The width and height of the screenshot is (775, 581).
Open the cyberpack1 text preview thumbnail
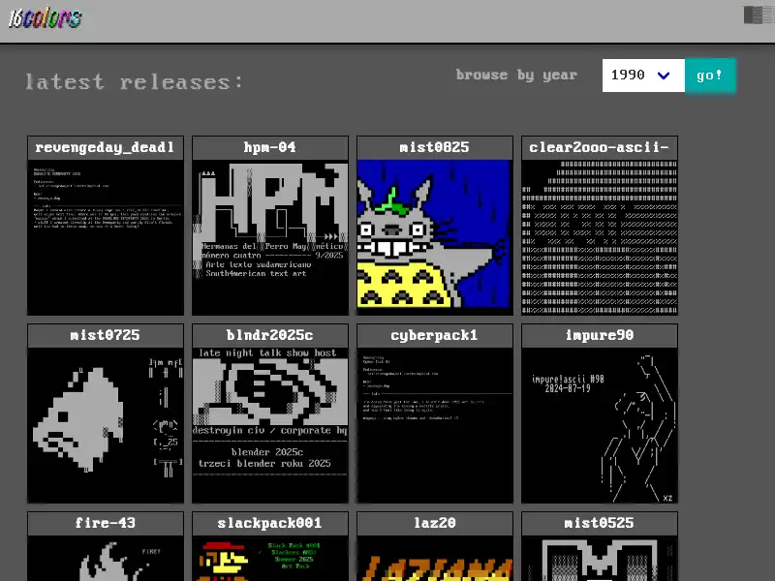pyautogui.click(x=434, y=424)
